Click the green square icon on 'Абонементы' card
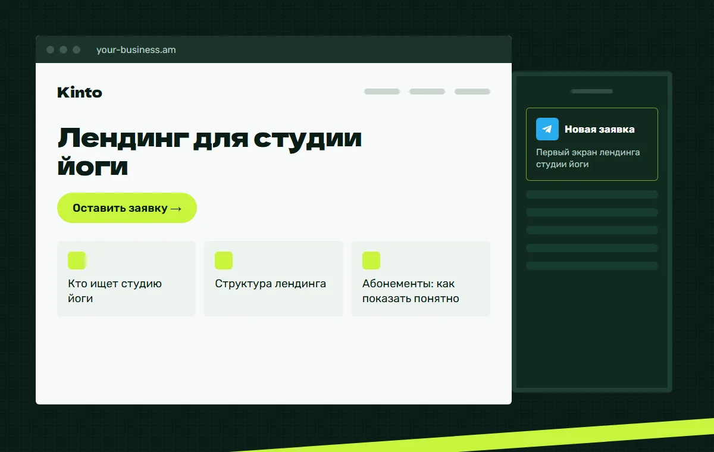Viewport: 714px width, 452px height. pyautogui.click(x=371, y=260)
